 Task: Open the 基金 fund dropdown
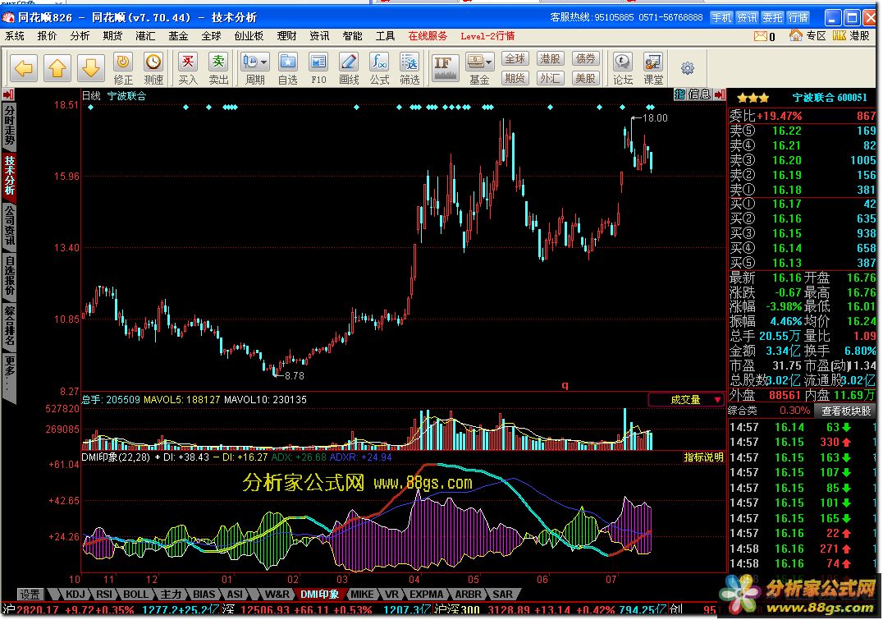(480, 69)
